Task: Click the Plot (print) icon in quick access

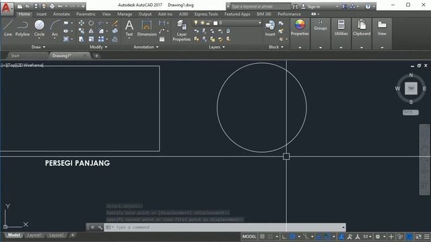Action: [52, 6]
